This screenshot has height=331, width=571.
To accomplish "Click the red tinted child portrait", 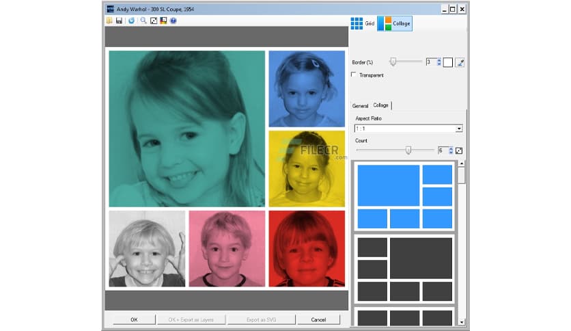I will (307, 249).
